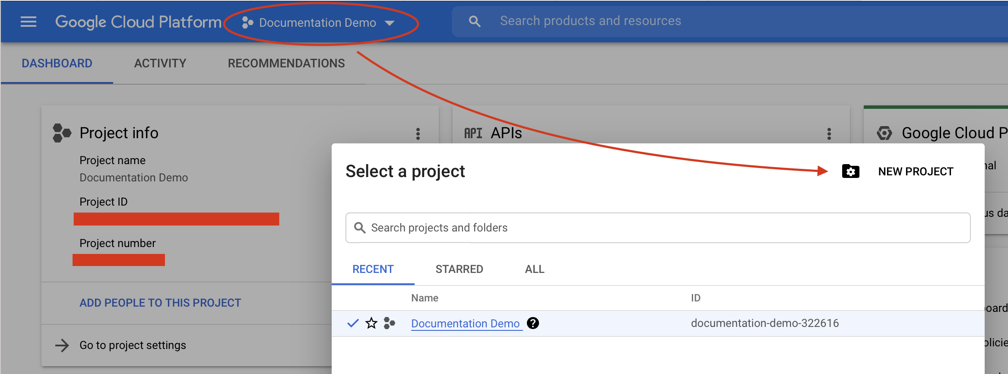Click the help question mark beside Documentation Demo
This screenshot has width=1008, height=374.
click(533, 323)
